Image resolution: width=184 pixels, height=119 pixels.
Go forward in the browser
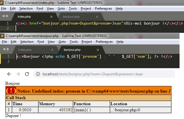click(18, 74)
